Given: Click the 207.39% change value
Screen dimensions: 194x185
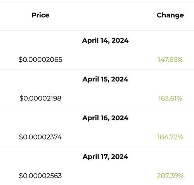Looking at the screenshot, I should pos(170,176).
